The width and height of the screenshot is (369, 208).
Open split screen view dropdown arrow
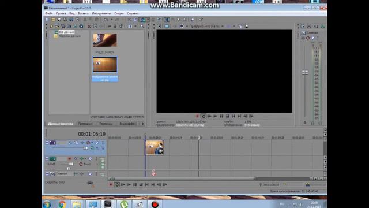point(187,27)
